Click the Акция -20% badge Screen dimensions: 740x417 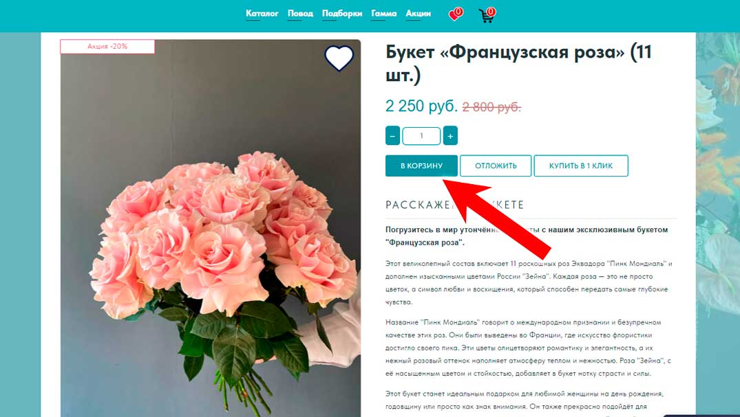coord(107,46)
